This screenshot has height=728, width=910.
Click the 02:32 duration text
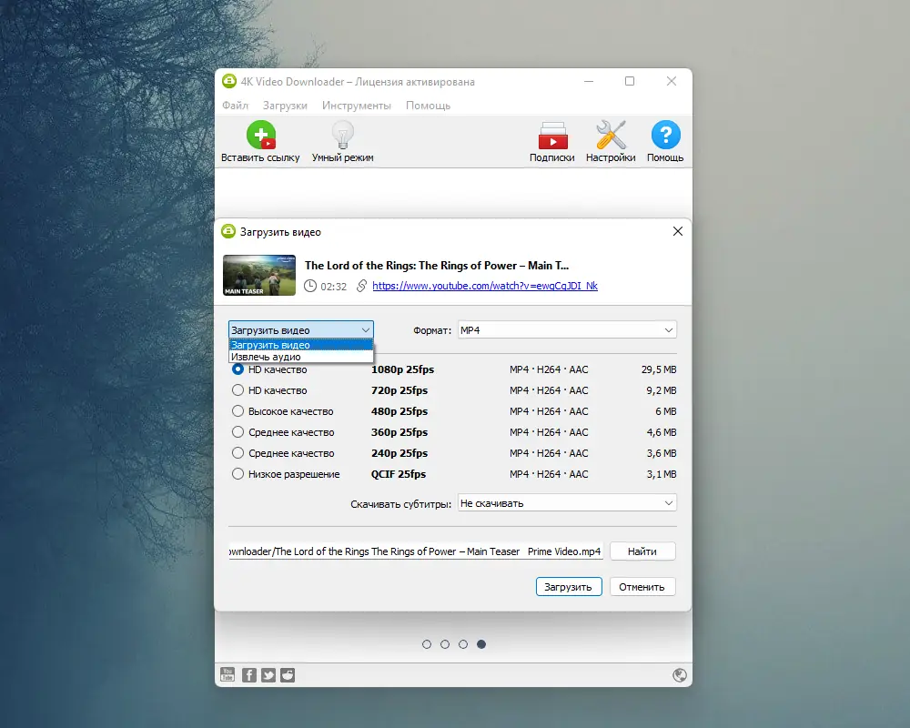coord(334,287)
